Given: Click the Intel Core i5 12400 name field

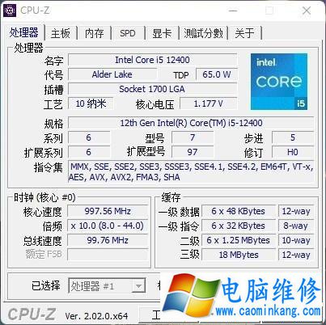Looking at the screenshot, I should [x=152, y=60].
